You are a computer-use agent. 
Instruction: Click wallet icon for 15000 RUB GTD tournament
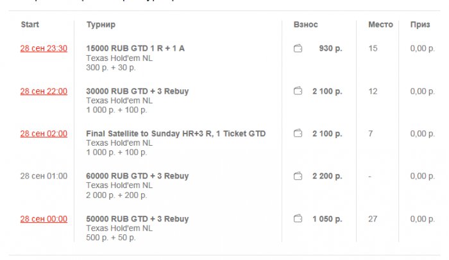click(x=298, y=49)
